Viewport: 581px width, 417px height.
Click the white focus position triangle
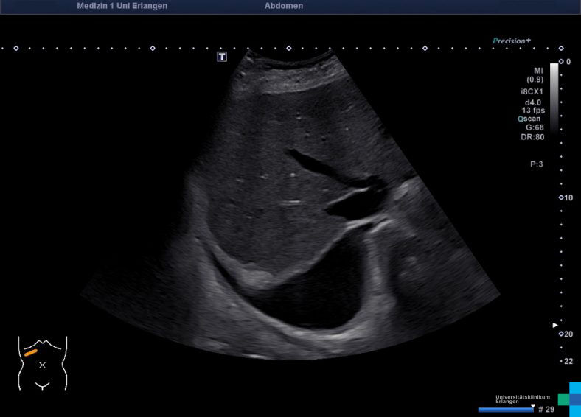(x=556, y=325)
